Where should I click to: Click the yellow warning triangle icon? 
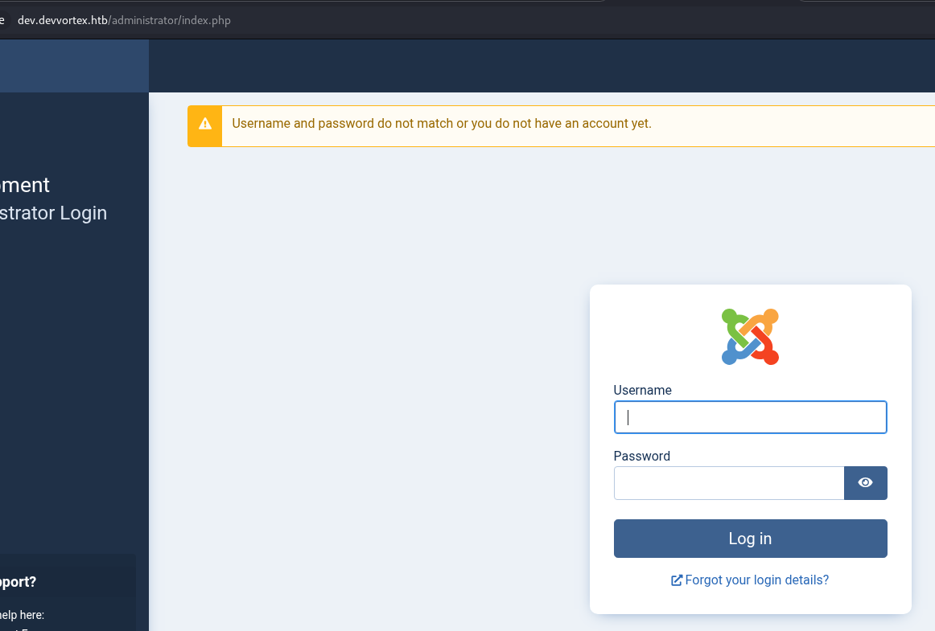click(x=205, y=124)
